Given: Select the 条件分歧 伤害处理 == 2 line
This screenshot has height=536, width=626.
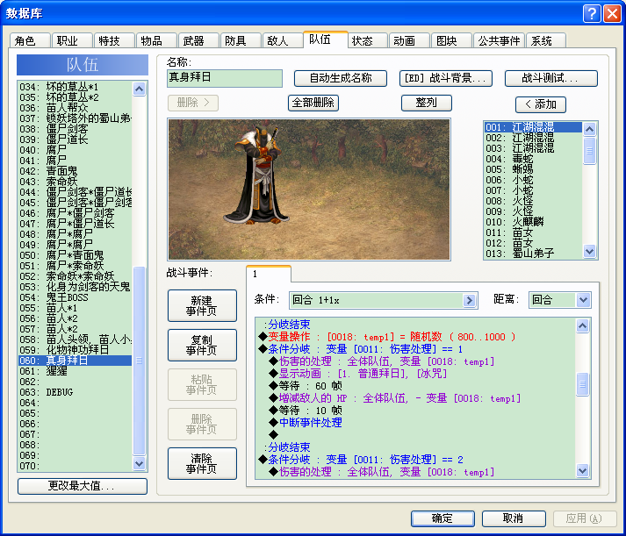Looking at the screenshot, I should [415, 460].
